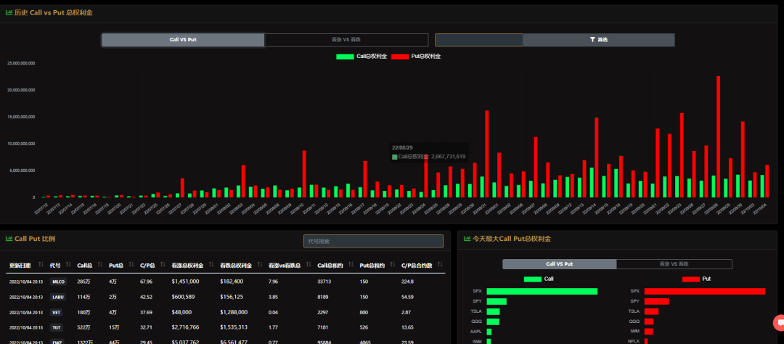The height and width of the screenshot is (344, 784).
Task: Click chart icon beside Call Put 比例
Action: 9,239
